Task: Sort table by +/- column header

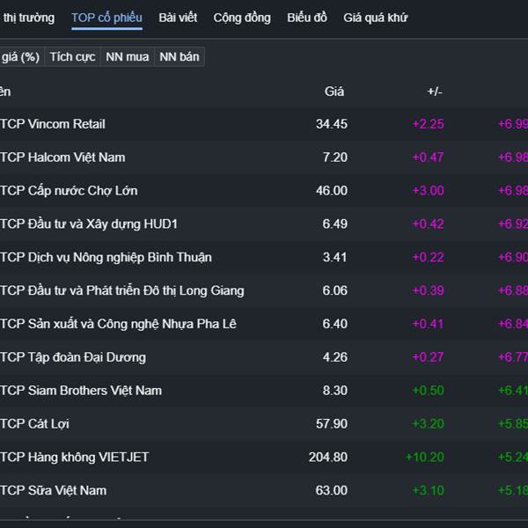Action: tap(435, 92)
